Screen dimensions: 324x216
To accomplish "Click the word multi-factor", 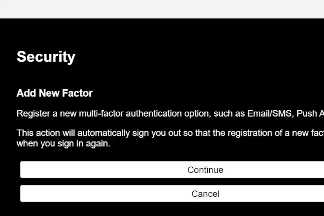I will [x=101, y=113].
